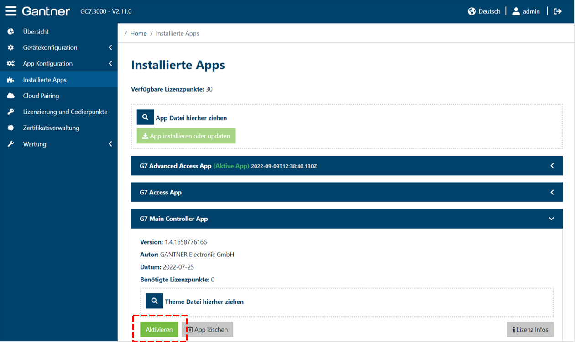Select App Konfiguration menu item

(58, 64)
